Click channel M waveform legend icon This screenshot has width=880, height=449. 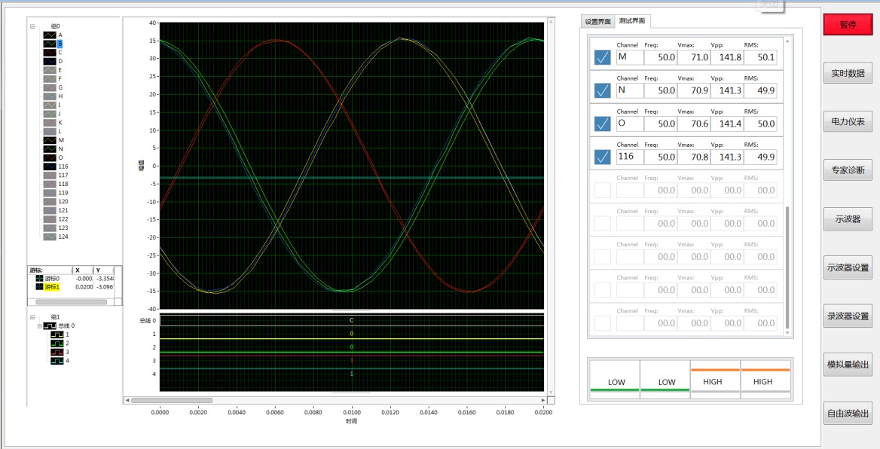(x=50, y=140)
